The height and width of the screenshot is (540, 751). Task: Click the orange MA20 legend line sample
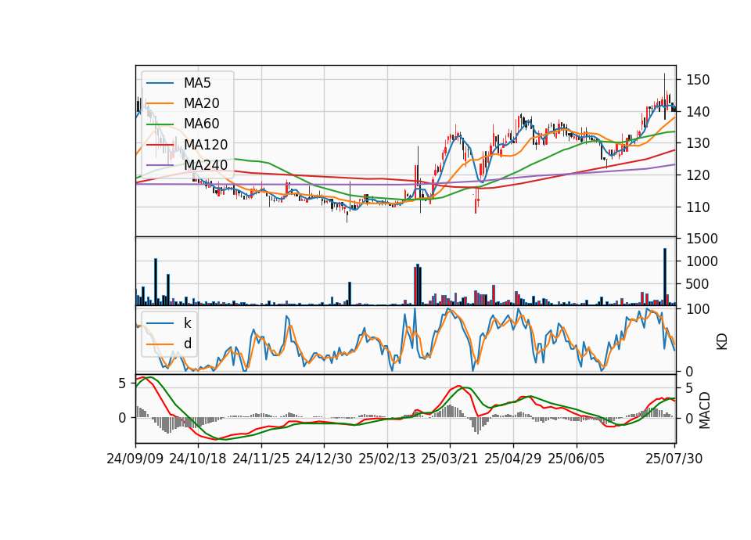point(160,103)
